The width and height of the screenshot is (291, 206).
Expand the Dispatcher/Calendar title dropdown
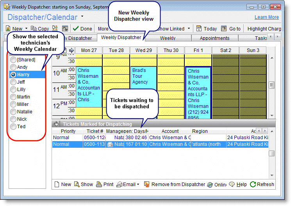point(82,17)
